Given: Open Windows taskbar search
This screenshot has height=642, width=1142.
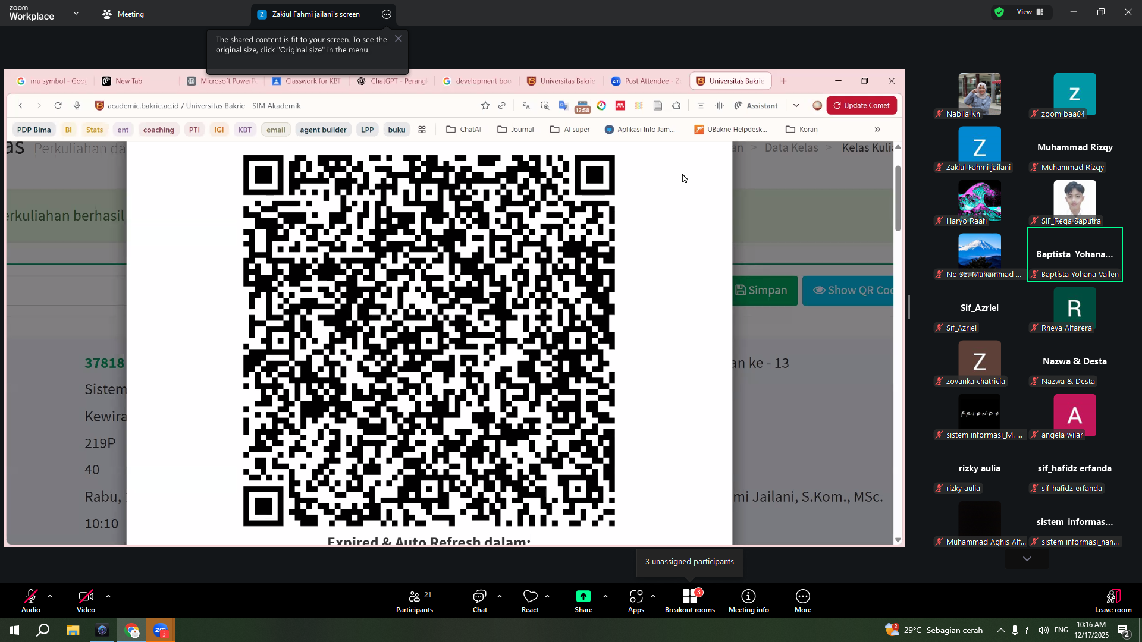Looking at the screenshot, I should (x=43, y=630).
